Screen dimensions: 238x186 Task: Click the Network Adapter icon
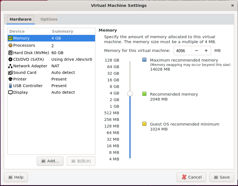(10, 66)
